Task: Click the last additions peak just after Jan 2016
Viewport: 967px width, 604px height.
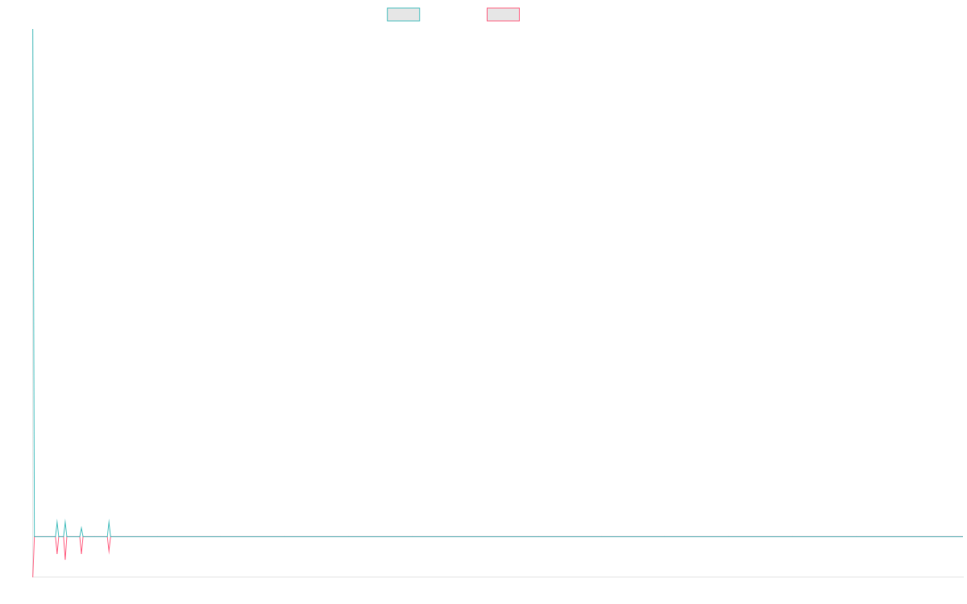Action: coord(109,520)
